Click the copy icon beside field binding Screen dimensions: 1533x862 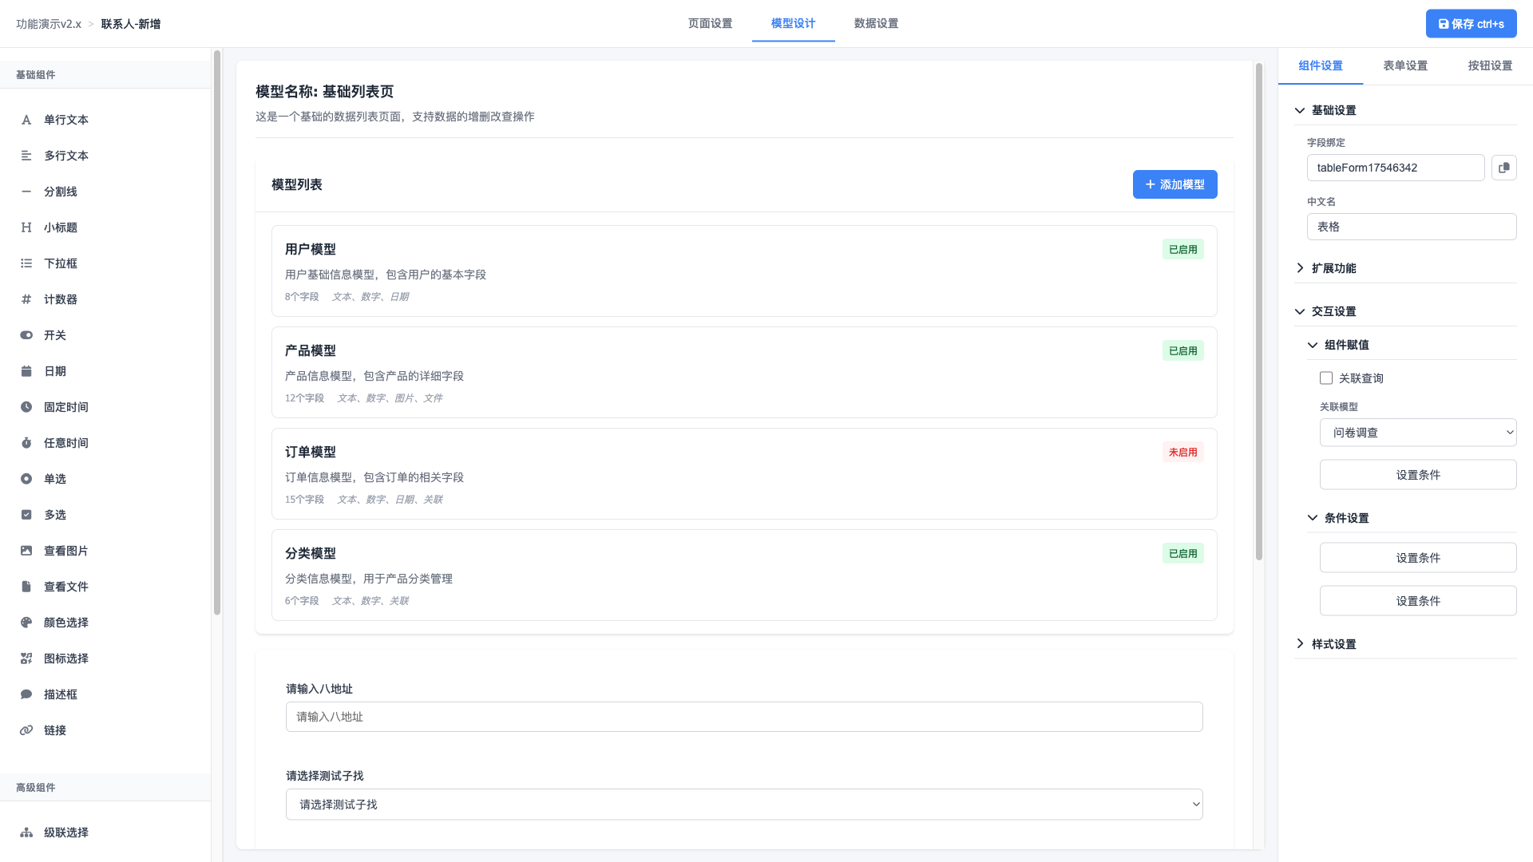point(1503,168)
